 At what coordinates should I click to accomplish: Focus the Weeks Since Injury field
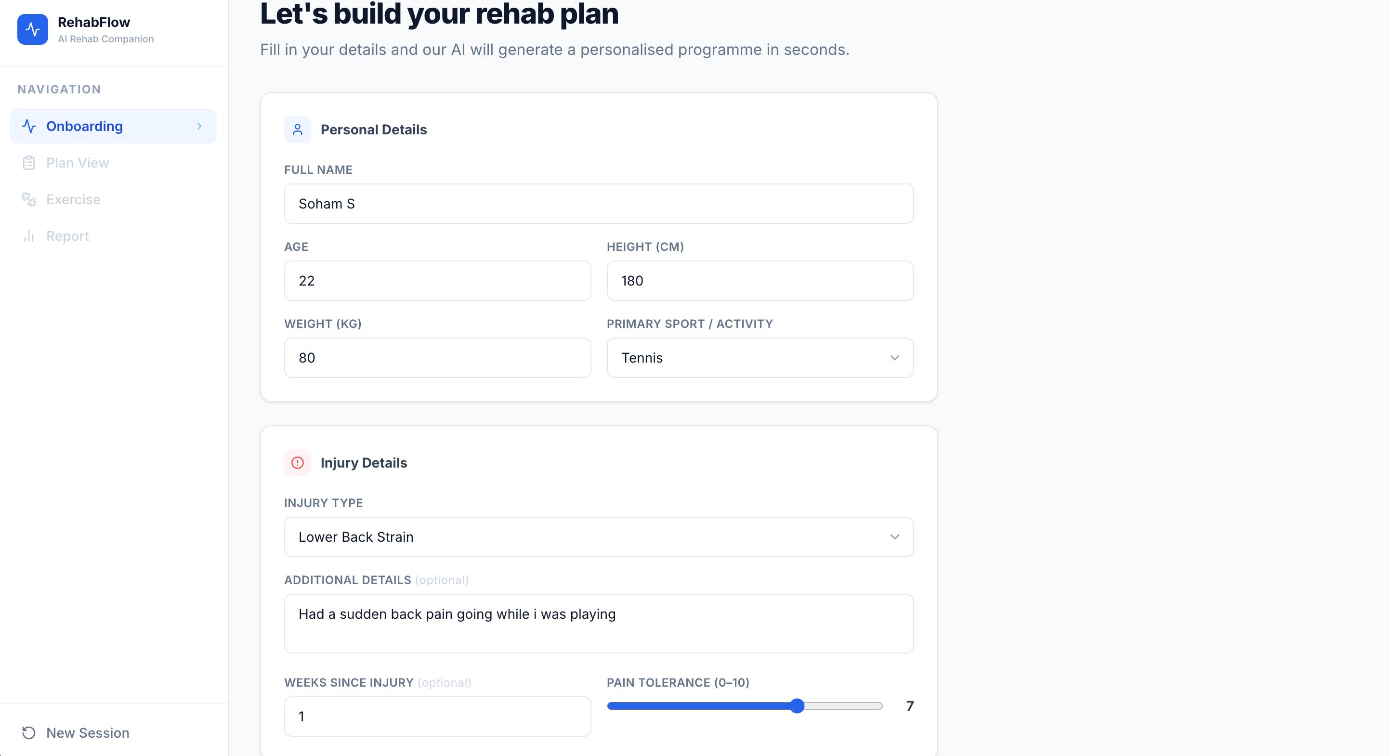[437, 717]
